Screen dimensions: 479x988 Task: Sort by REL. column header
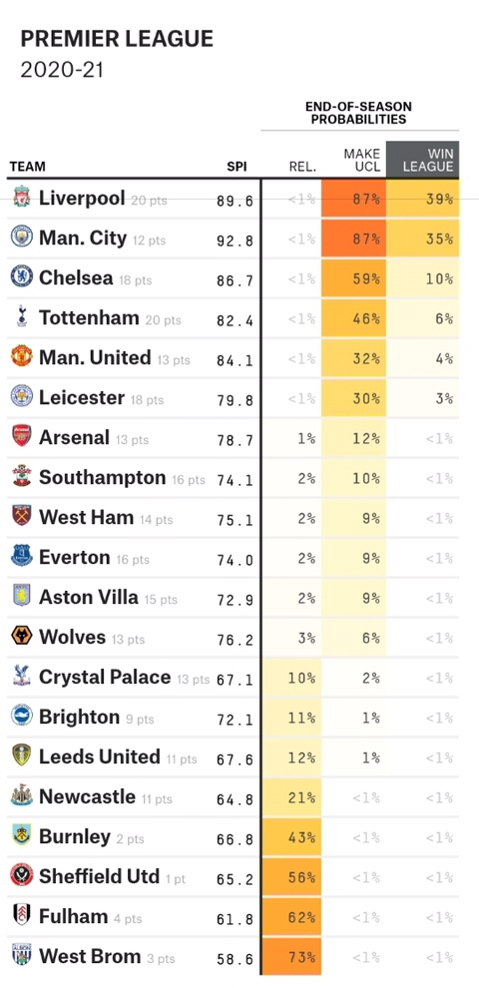tap(302, 167)
